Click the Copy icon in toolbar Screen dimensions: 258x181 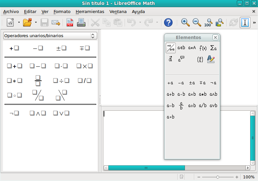(107, 22)
